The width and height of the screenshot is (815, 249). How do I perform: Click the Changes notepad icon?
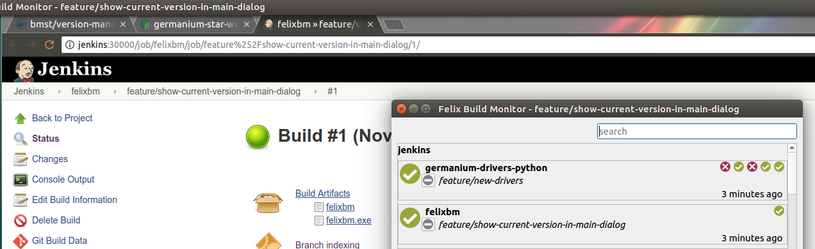(x=21, y=159)
